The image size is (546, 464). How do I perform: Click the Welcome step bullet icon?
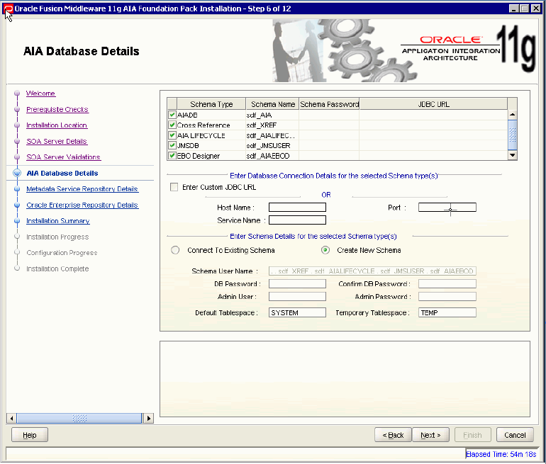[x=17, y=94]
